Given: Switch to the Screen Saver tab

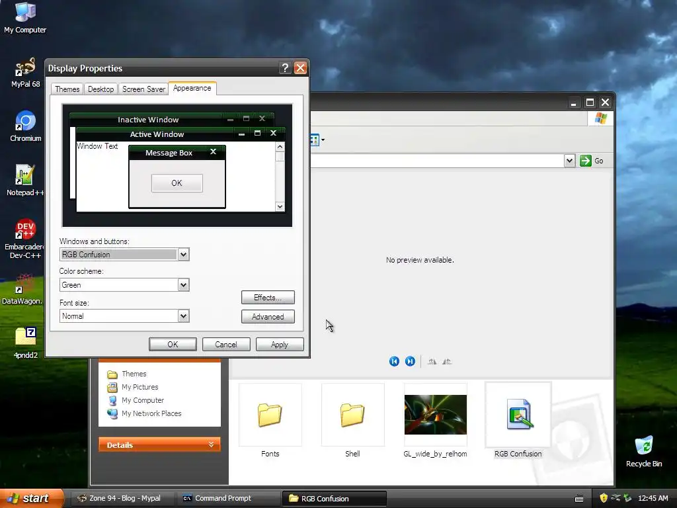Looking at the screenshot, I should (x=143, y=89).
